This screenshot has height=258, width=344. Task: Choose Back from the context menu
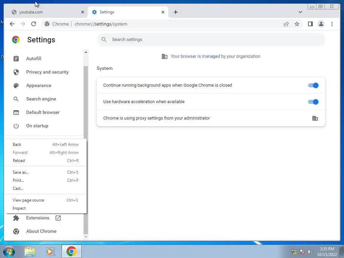(x=46, y=144)
